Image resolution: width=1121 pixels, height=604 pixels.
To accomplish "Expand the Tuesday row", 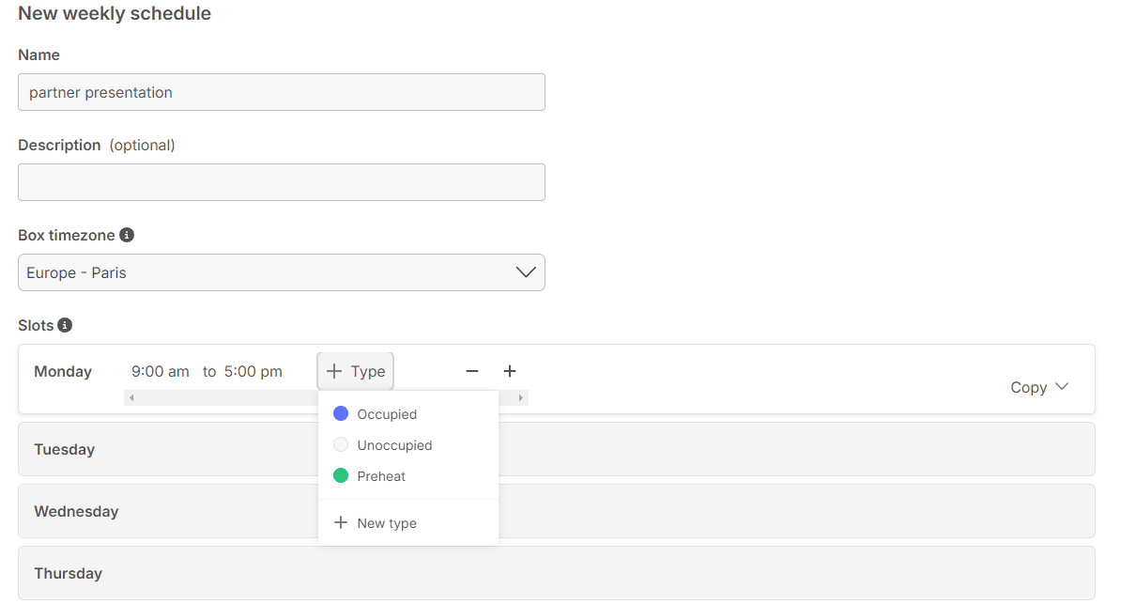I will pos(556,449).
